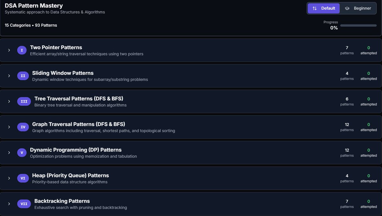Expand the Two Pointer Patterns chevron
This screenshot has height=216, width=382.
point(9,50)
